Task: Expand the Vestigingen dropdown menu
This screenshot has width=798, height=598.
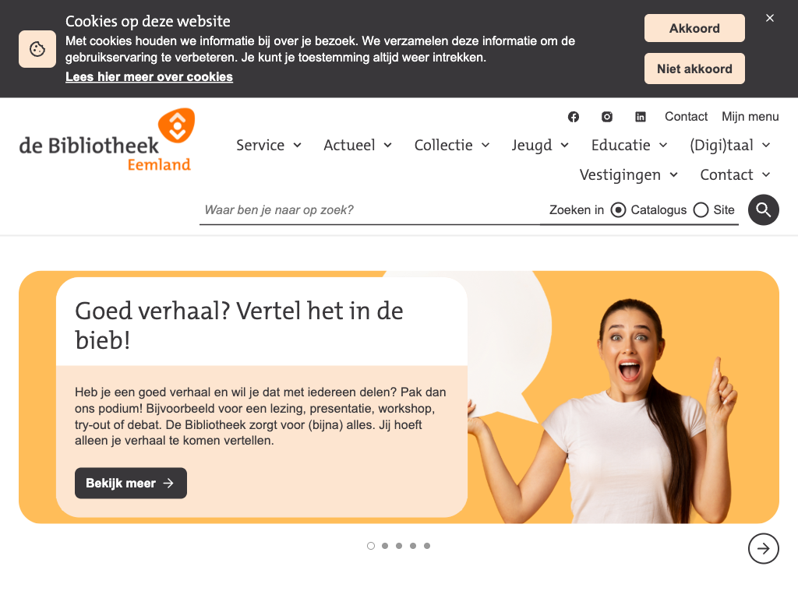Action: click(x=629, y=175)
